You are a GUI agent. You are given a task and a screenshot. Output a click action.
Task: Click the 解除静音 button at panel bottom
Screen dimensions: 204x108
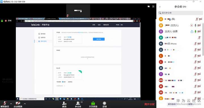click(172, 104)
